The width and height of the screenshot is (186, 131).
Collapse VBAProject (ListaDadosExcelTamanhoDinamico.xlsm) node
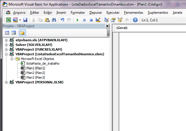6,54
